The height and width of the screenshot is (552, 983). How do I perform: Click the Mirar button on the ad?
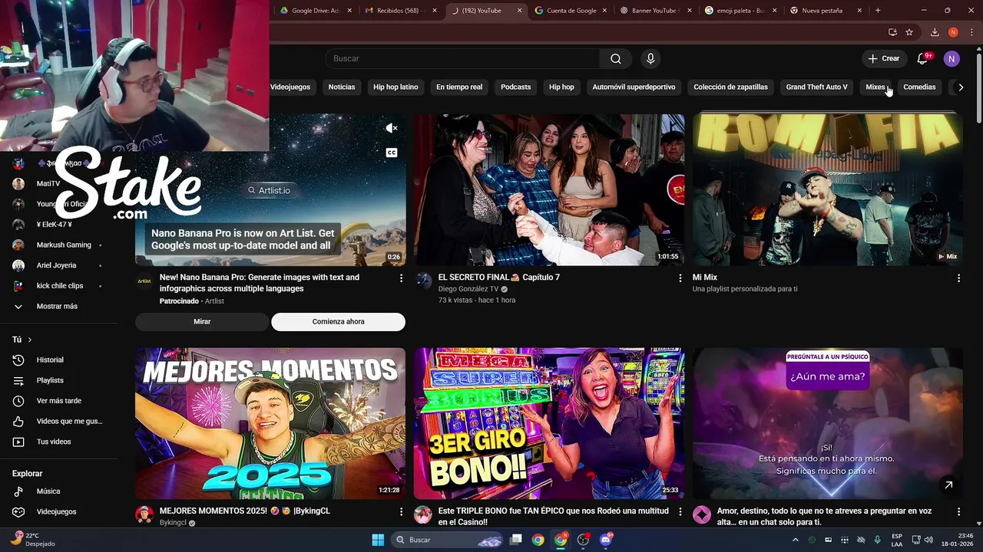point(202,322)
